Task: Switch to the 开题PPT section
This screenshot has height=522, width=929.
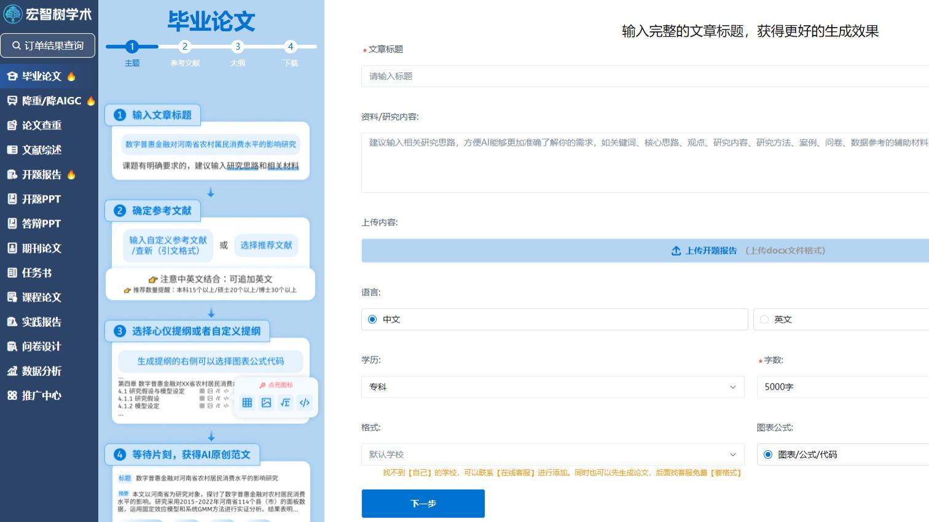Action: 41,199
